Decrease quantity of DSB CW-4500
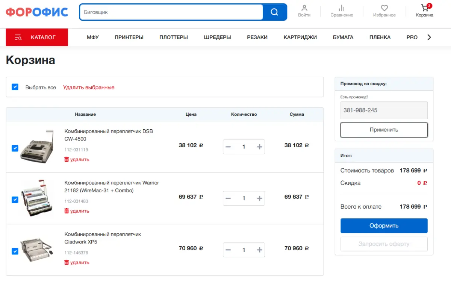The image size is (451, 286). point(228,147)
